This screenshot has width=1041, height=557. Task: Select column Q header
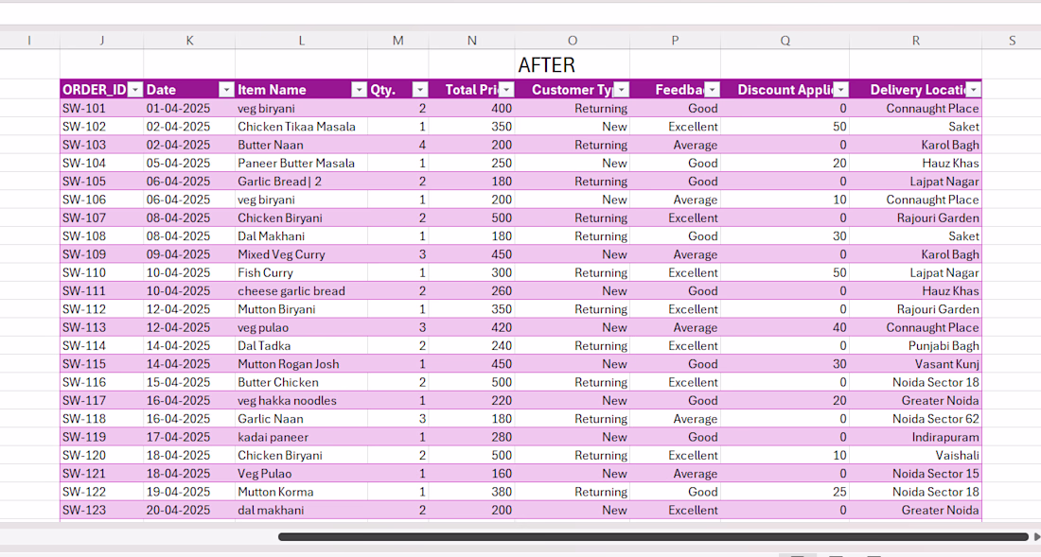[785, 41]
